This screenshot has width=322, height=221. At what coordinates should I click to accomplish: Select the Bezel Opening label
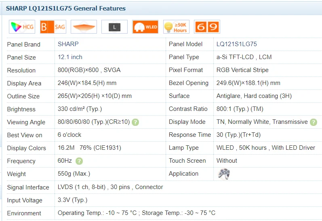pyautogui.click(x=189, y=83)
